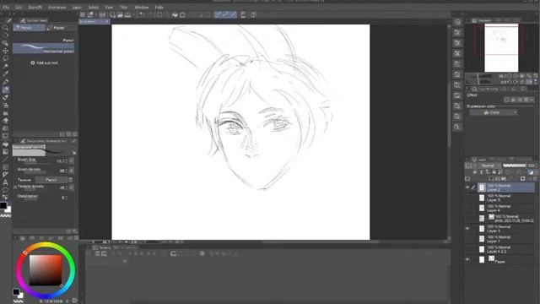Click the zoom out icon in Navigator
The width and height of the screenshot is (540, 304).
tap(510, 76)
